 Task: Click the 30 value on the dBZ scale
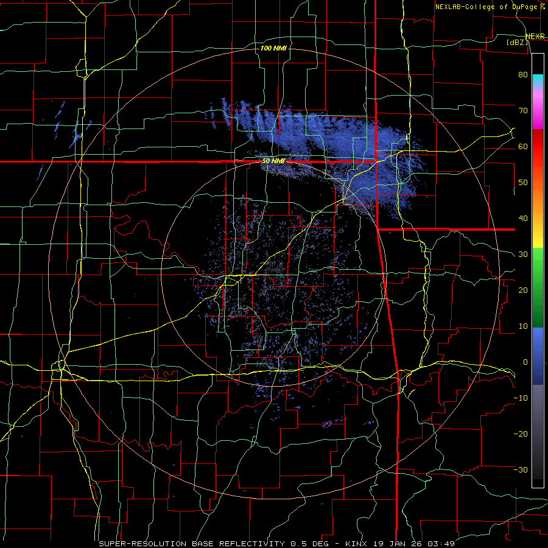coord(523,255)
